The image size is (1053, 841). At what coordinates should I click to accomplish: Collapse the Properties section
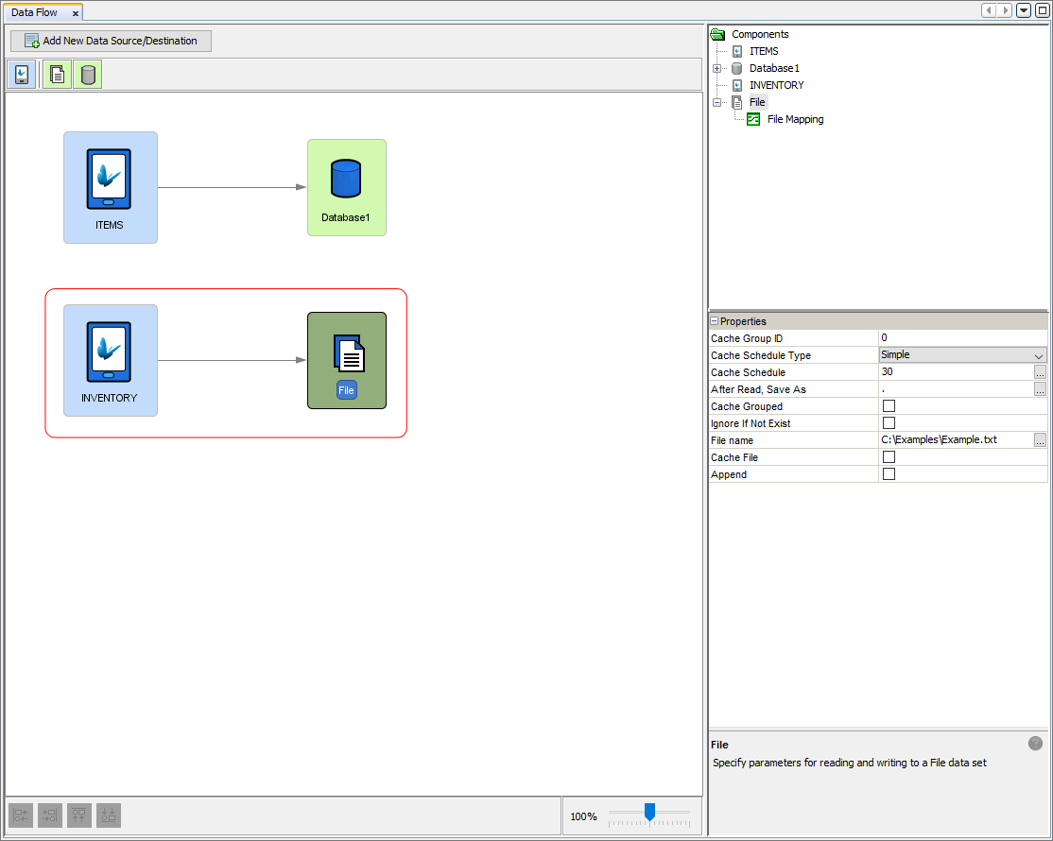pos(715,321)
